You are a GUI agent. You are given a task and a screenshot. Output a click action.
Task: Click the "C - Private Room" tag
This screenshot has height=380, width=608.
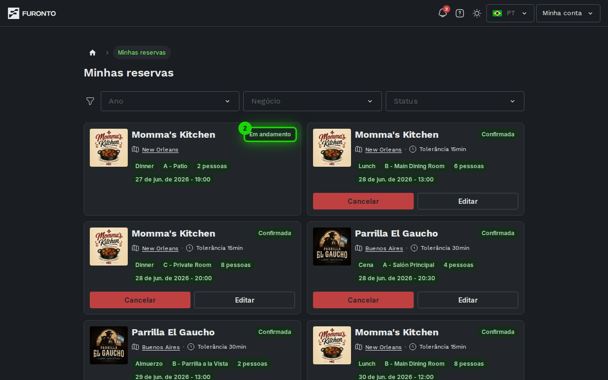pyautogui.click(x=187, y=265)
